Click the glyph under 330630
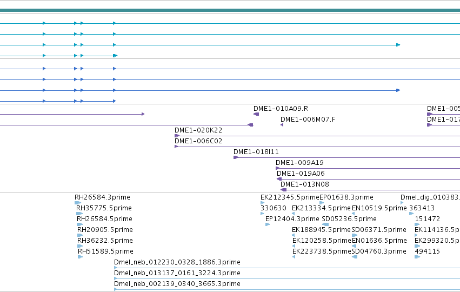This screenshot has height=292, width=460. [262, 214]
